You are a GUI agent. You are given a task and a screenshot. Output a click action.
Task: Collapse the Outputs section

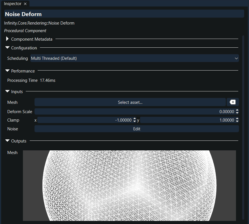click(7, 141)
